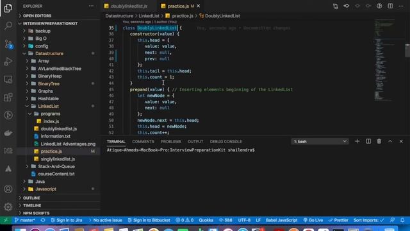Click the editor vertical scrollbar thumb
This screenshot has width=410, height=231.
[x=407, y=50]
